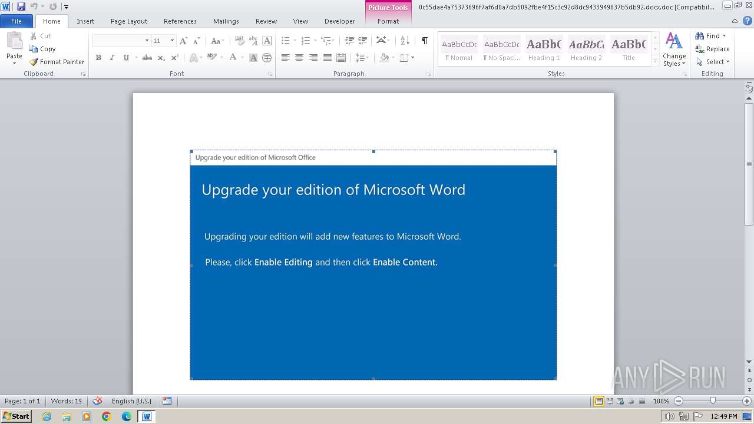This screenshot has height=424, width=754.
Task: Select the blue Upgrade picture in the document
Action: pos(373,265)
